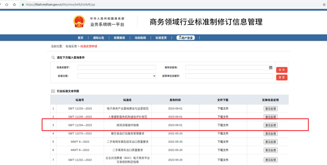This screenshot has width=327, height=165.
Task: Click the 起草单位关键字 text field
Action: [229, 76]
